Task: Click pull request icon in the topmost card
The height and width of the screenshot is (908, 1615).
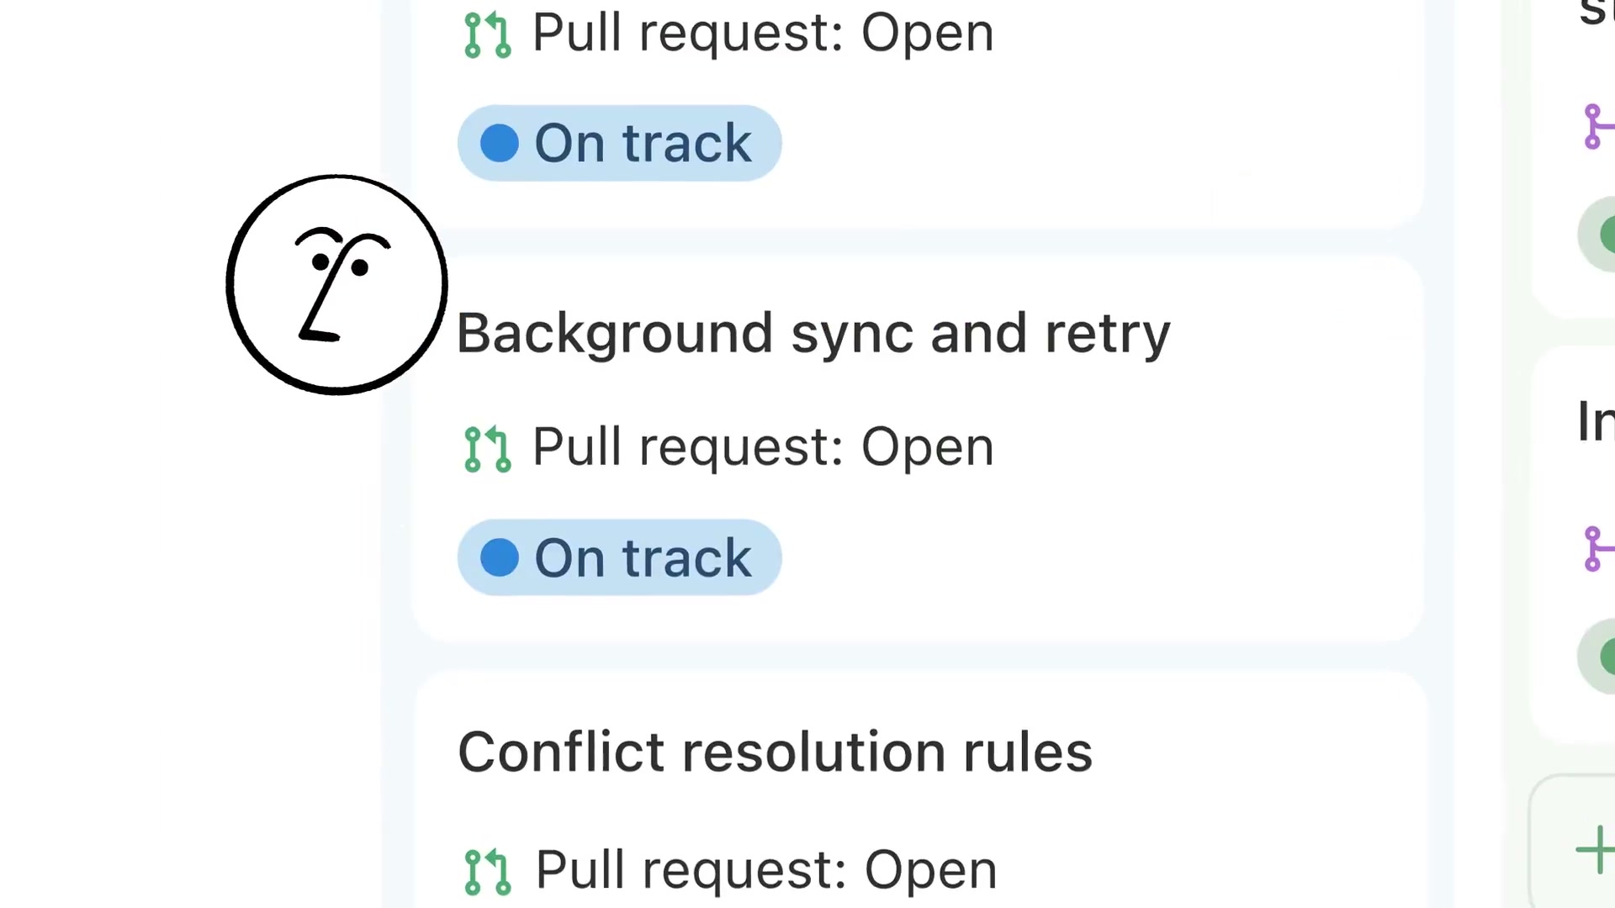Action: coord(487,34)
